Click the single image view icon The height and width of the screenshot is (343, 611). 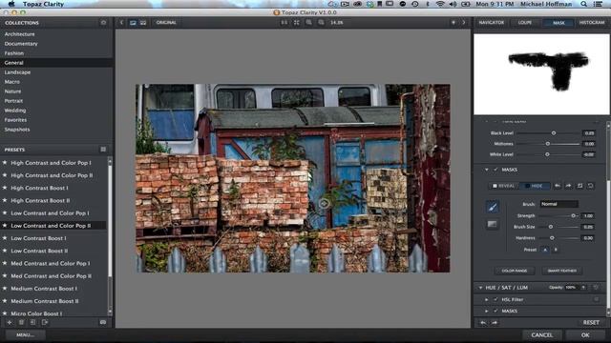(x=133, y=23)
